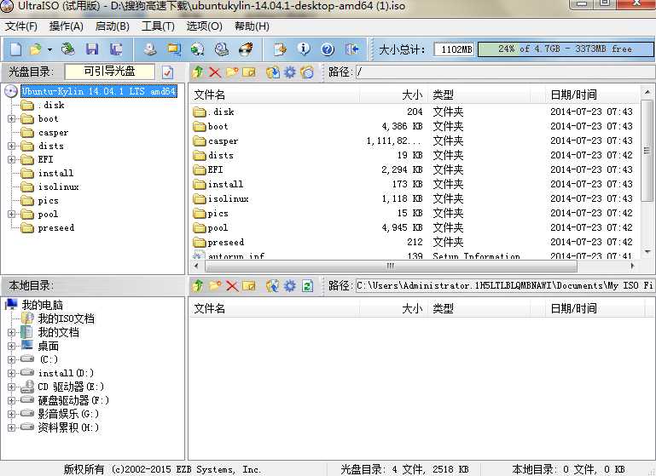The width and height of the screenshot is (656, 476).
Task: Click the Open CD/DVD icon with green arrow
Action: click(67, 49)
